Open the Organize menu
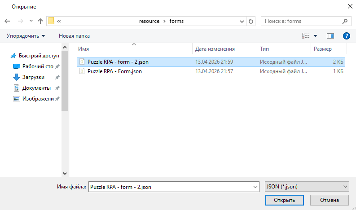 pos(26,36)
